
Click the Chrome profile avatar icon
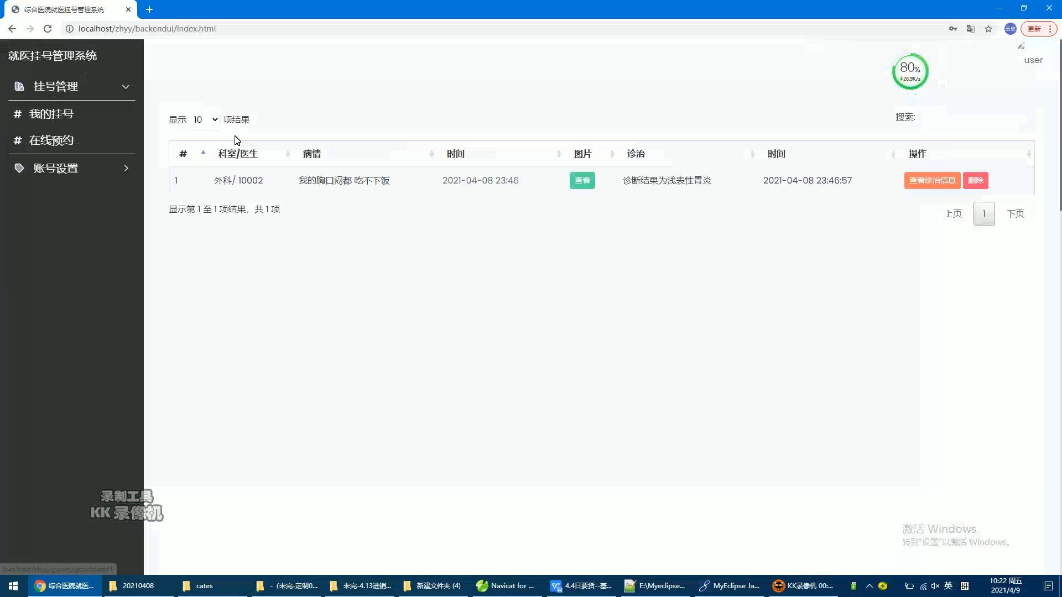[x=1010, y=29]
